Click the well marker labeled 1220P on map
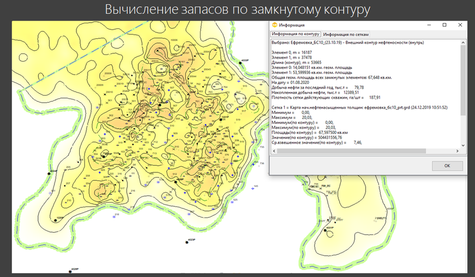 [x=55, y=221]
